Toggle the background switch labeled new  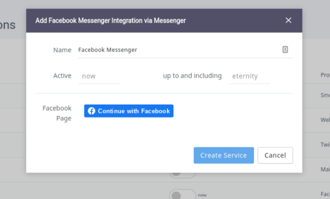pyautogui.click(x=182, y=194)
